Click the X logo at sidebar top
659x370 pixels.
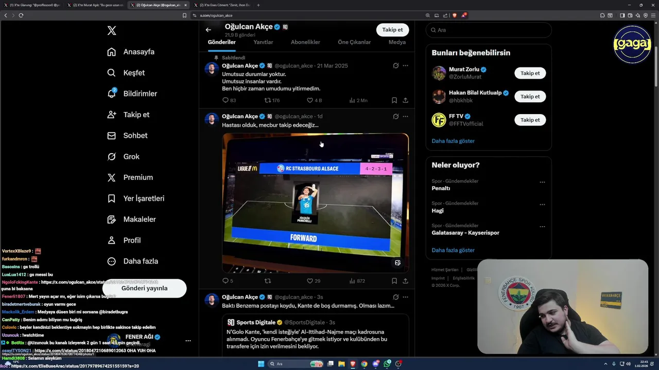click(112, 31)
